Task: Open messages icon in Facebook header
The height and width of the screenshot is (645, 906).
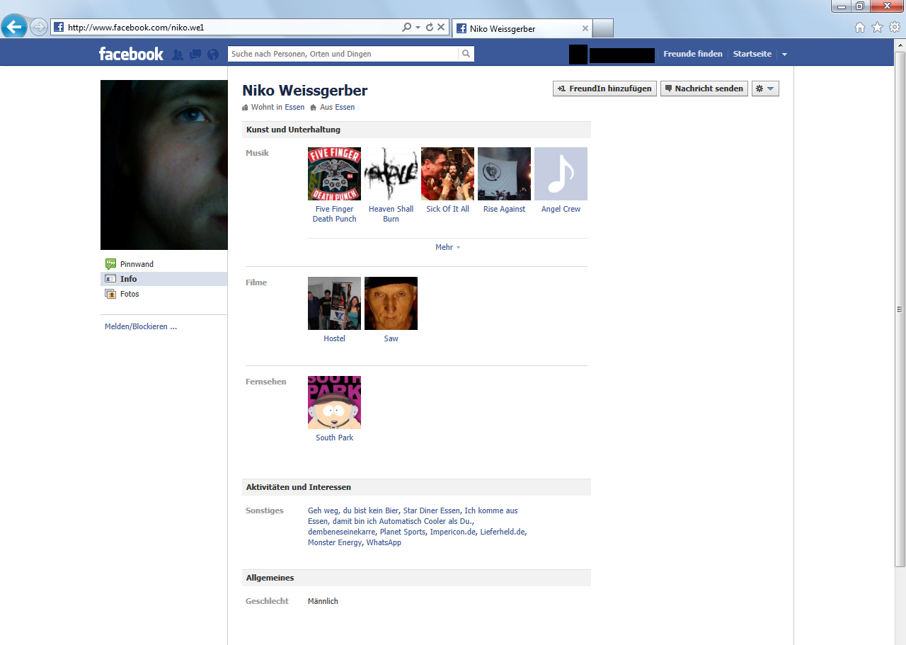Action: coord(195,55)
